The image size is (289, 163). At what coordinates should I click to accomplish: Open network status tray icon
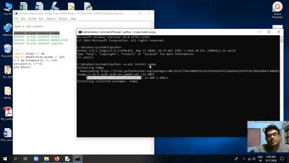pos(249,159)
